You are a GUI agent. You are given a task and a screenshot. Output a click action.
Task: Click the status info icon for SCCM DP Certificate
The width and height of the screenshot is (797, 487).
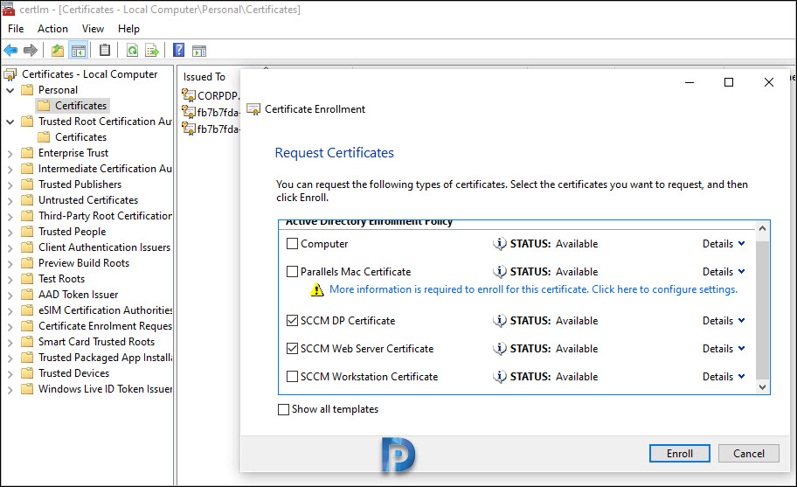click(x=500, y=321)
